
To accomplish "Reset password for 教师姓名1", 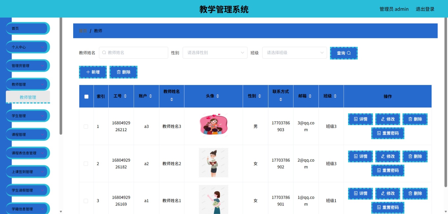I will point(388,207).
